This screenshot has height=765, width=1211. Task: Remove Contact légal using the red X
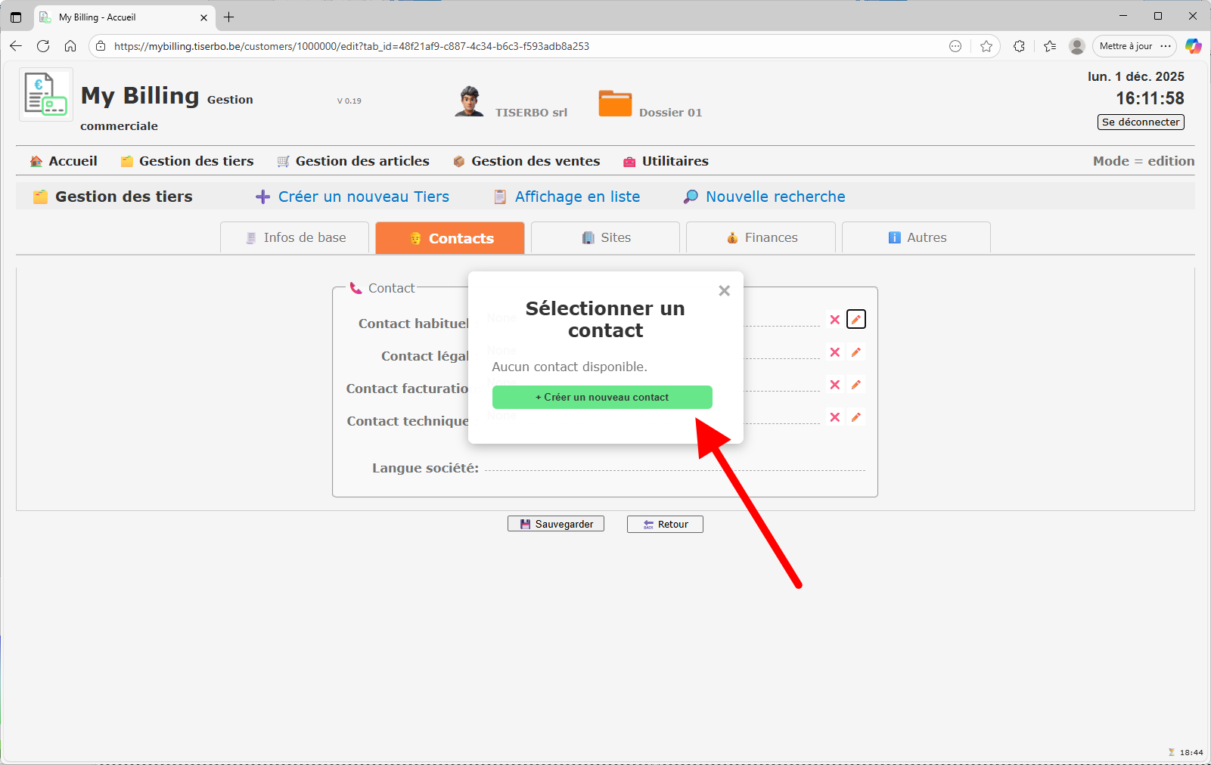834,352
